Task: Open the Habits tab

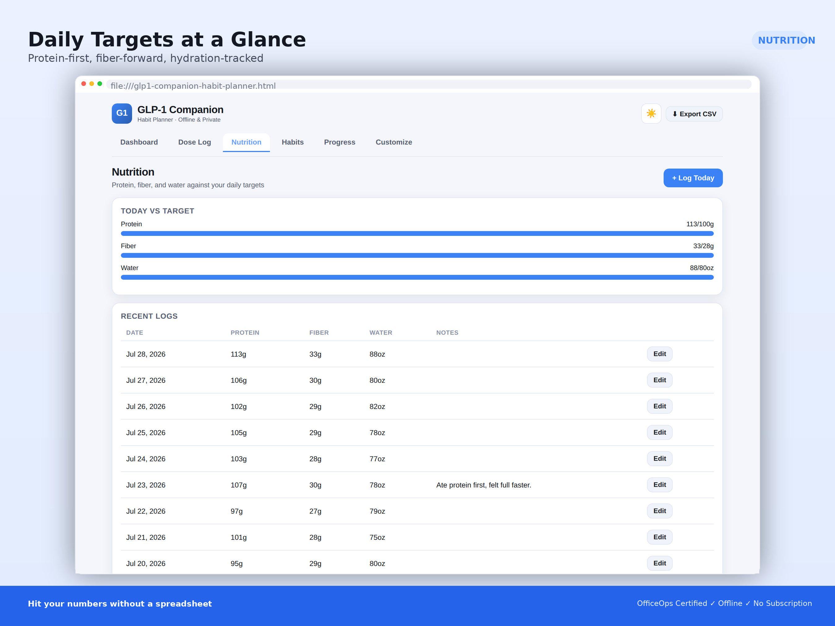Action: pos(293,142)
